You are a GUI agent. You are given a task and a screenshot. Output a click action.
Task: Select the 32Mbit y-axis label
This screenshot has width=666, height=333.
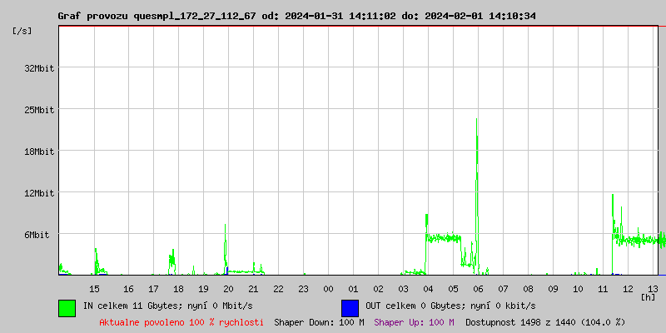coord(39,68)
